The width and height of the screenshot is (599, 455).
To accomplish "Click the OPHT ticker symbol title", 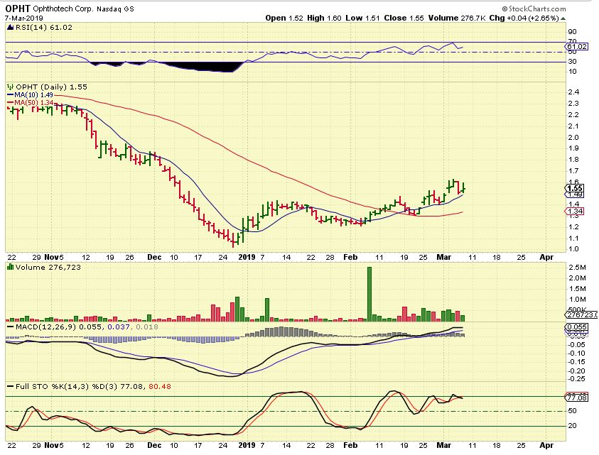I will point(18,9).
